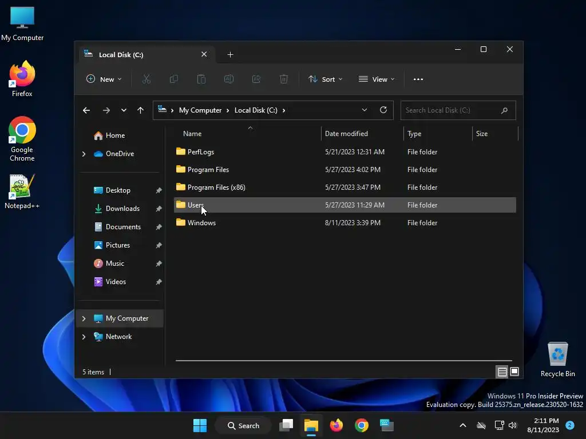Click the Firefox desktop shortcut
The width and height of the screenshot is (586, 439).
[x=22, y=79]
